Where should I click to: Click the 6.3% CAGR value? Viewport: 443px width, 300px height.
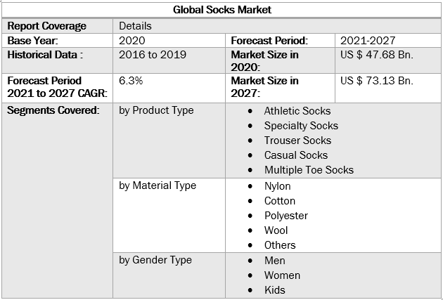click(x=131, y=81)
